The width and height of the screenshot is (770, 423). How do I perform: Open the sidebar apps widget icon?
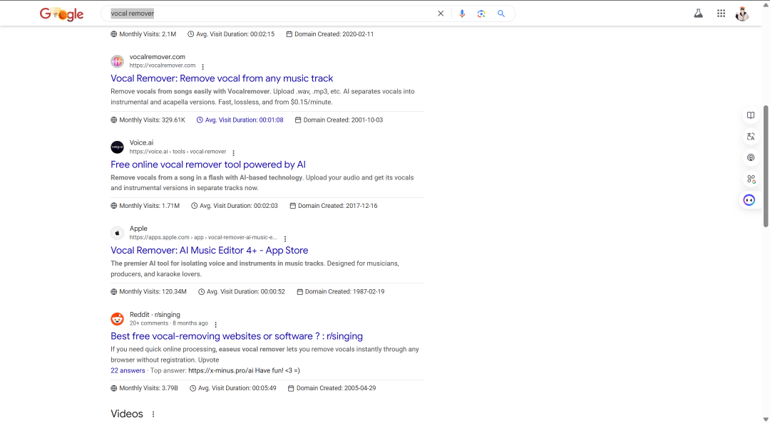point(750,179)
